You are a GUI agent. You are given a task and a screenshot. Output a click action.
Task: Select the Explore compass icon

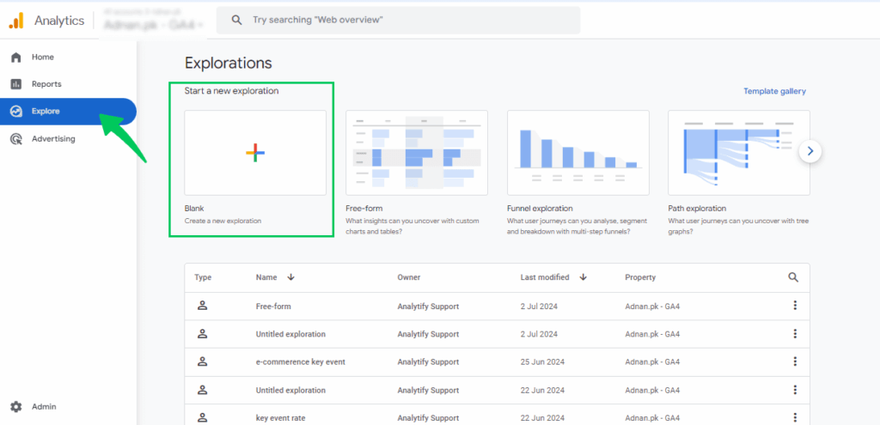point(16,112)
